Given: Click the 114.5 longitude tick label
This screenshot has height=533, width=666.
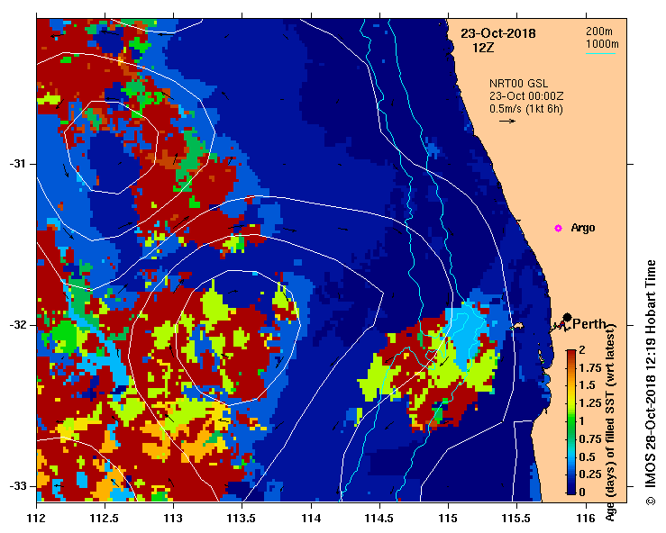Looking at the screenshot, I should click(x=379, y=519).
